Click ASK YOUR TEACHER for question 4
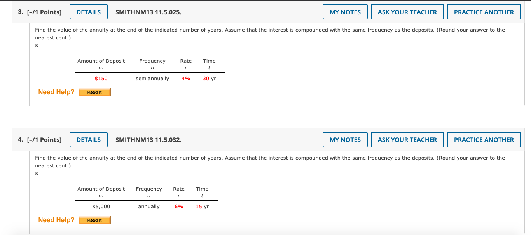The height and width of the screenshot is (235, 531). (x=407, y=140)
